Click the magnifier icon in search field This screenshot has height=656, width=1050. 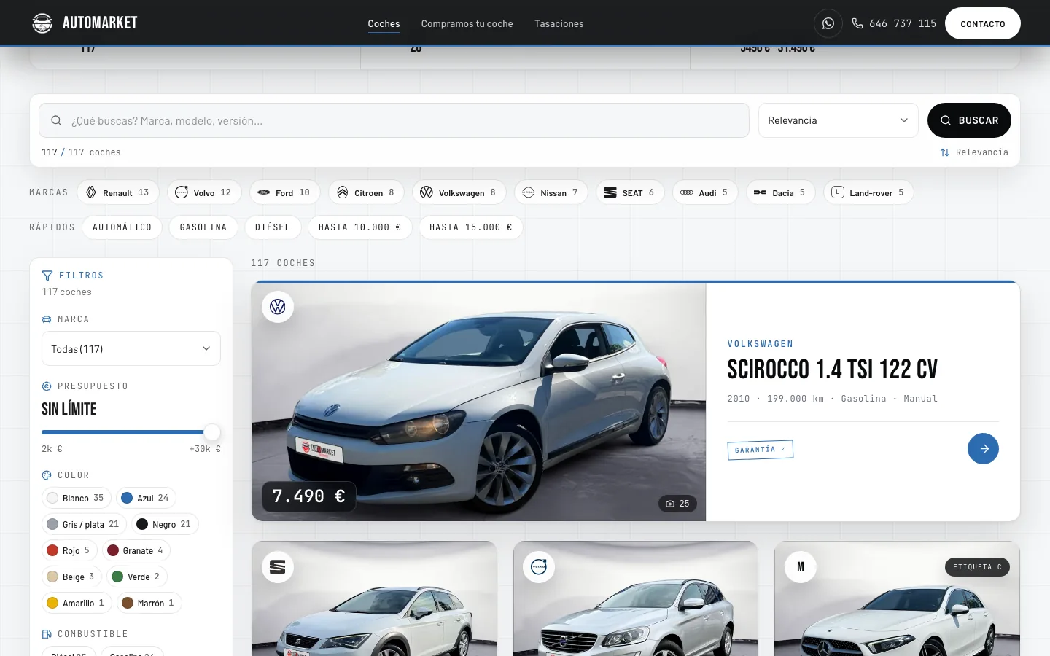pyautogui.click(x=56, y=120)
